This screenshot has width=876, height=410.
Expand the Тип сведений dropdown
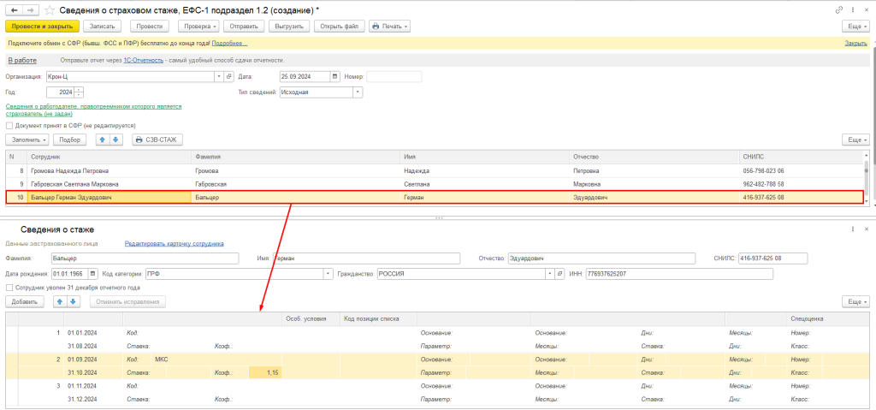pyautogui.click(x=358, y=92)
